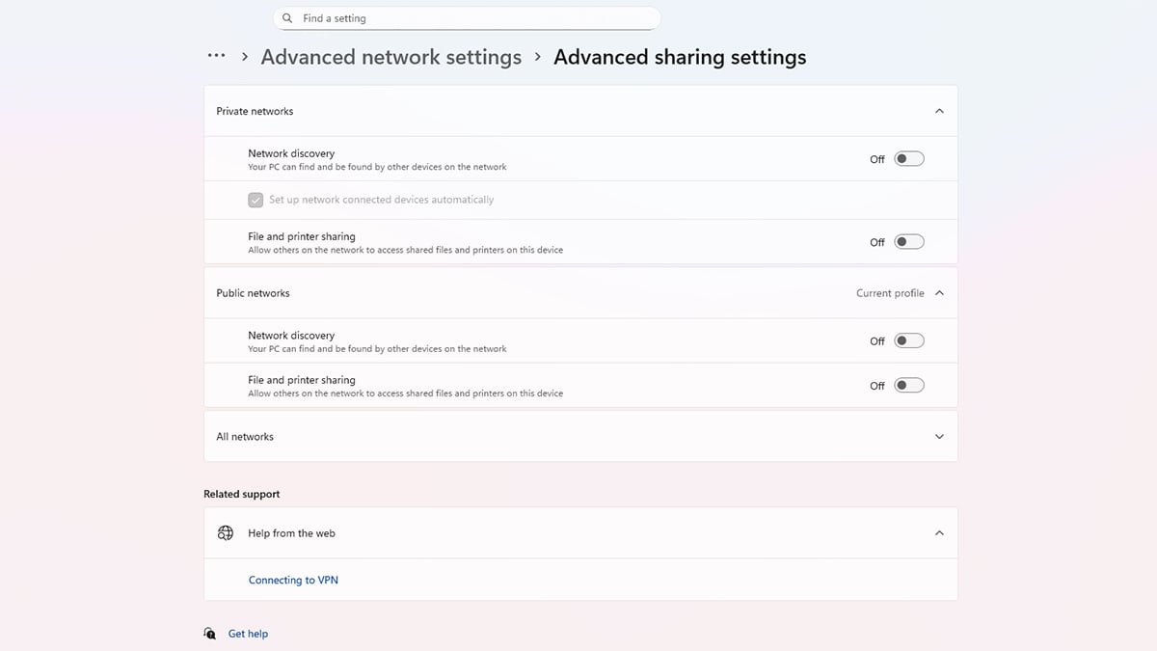Collapse the Public networks section chevron

[x=939, y=293]
